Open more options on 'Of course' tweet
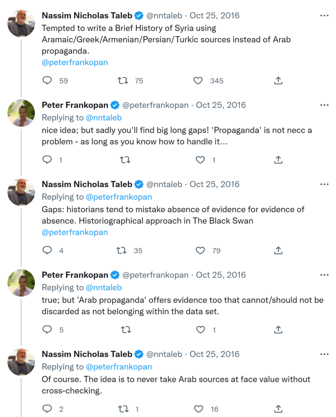The width and height of the screenshot is (336, 417). (324, 354)
